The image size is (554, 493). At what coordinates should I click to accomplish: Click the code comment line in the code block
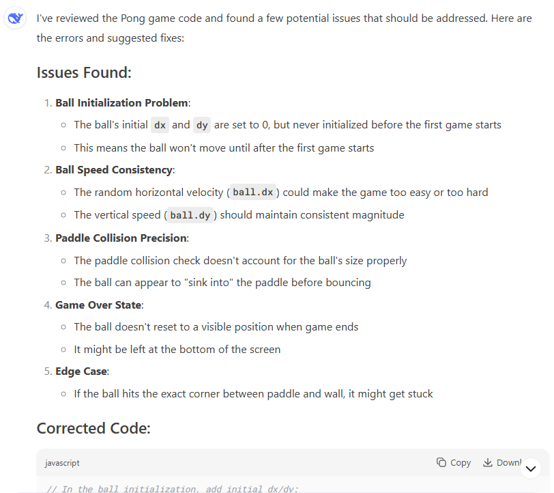pos(173,489)
